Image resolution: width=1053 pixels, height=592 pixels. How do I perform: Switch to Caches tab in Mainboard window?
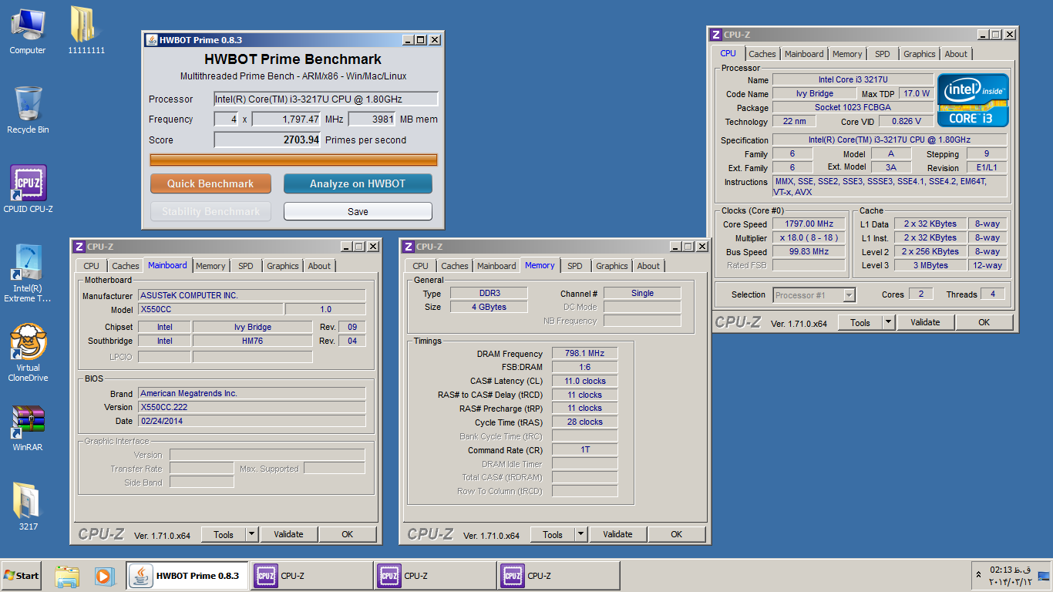pyautogui.click(x=126, y=266)
